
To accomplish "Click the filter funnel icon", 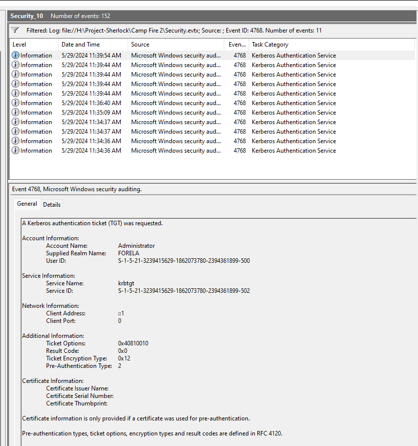I will click(x=15, y=30).
